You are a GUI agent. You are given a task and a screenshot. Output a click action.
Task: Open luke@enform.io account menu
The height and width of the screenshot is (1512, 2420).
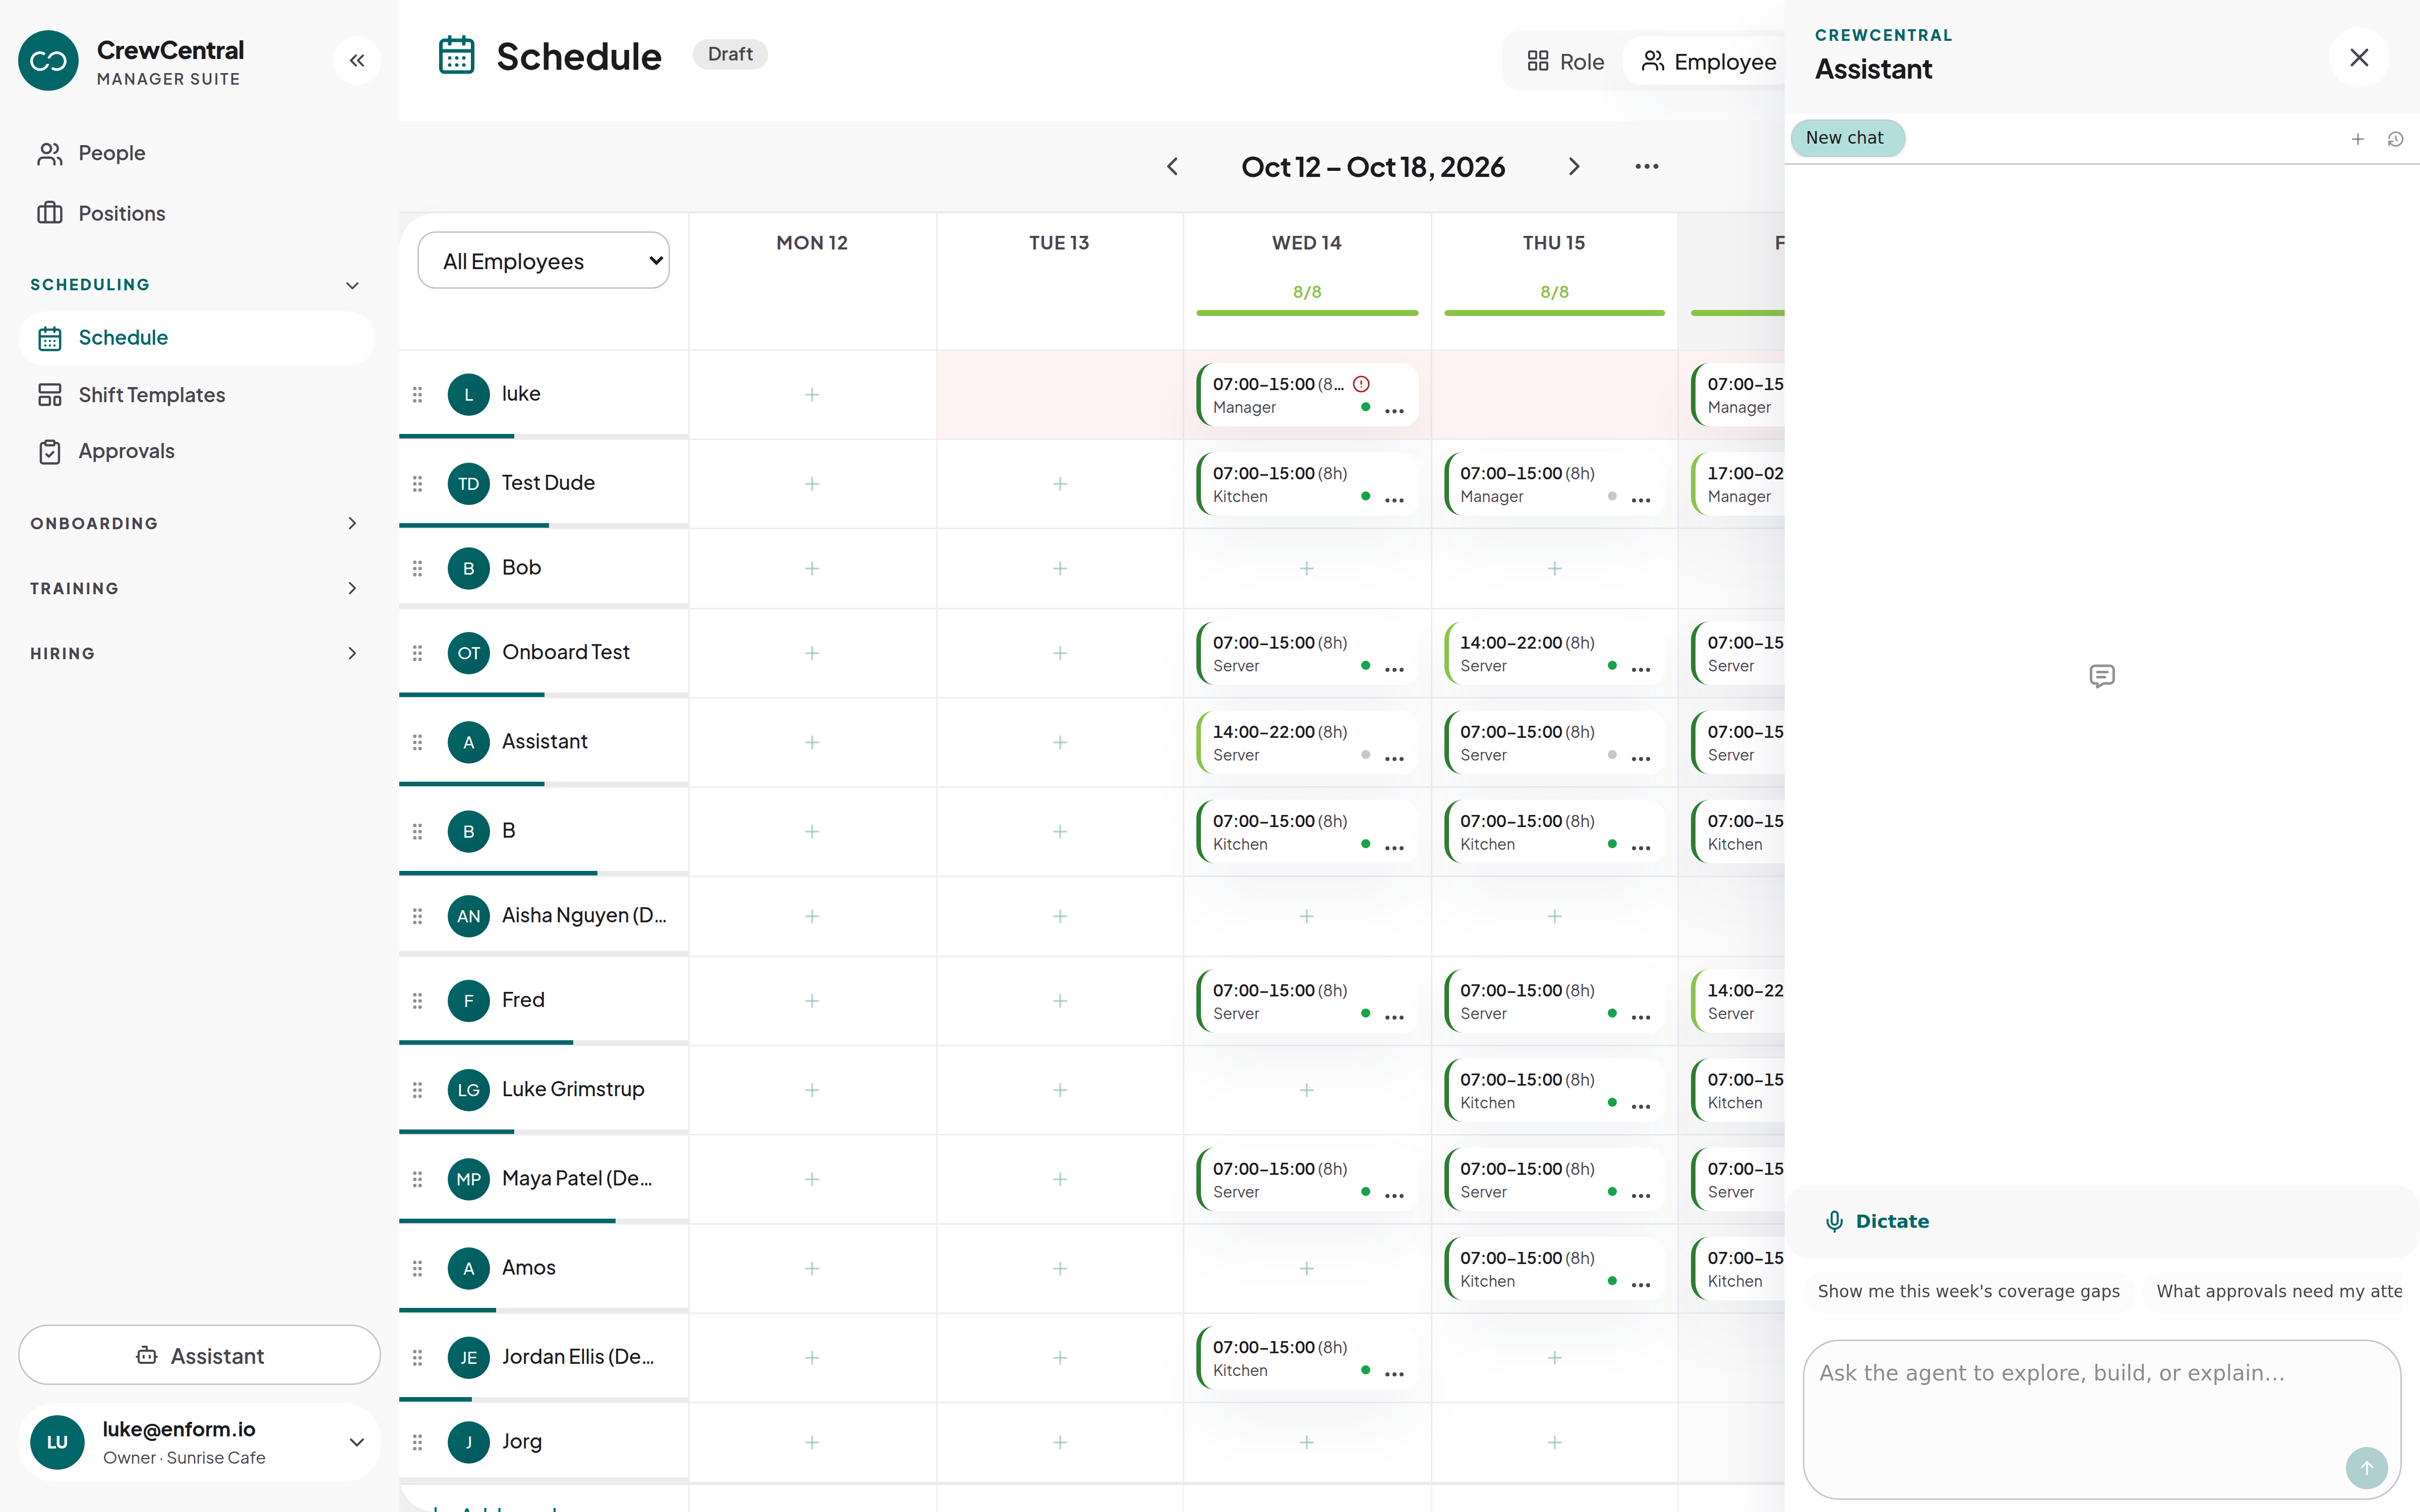(199, 1442)
